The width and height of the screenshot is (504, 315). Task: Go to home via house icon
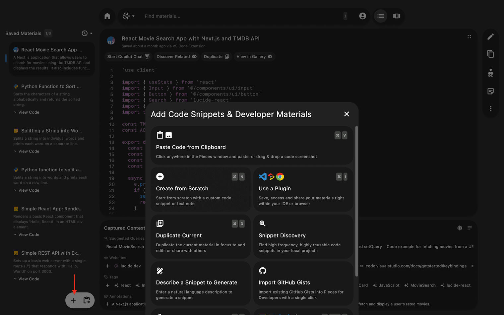107,16
